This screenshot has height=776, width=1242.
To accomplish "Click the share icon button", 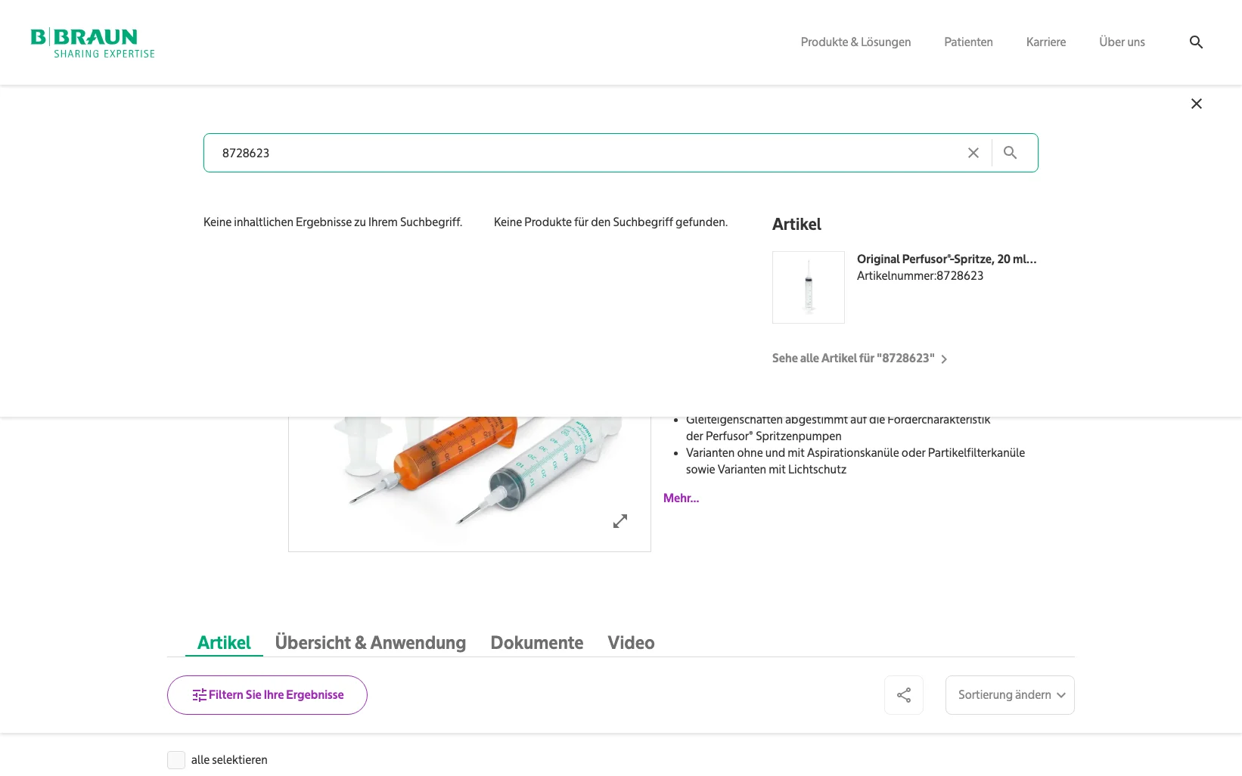I will pos(904,695).
